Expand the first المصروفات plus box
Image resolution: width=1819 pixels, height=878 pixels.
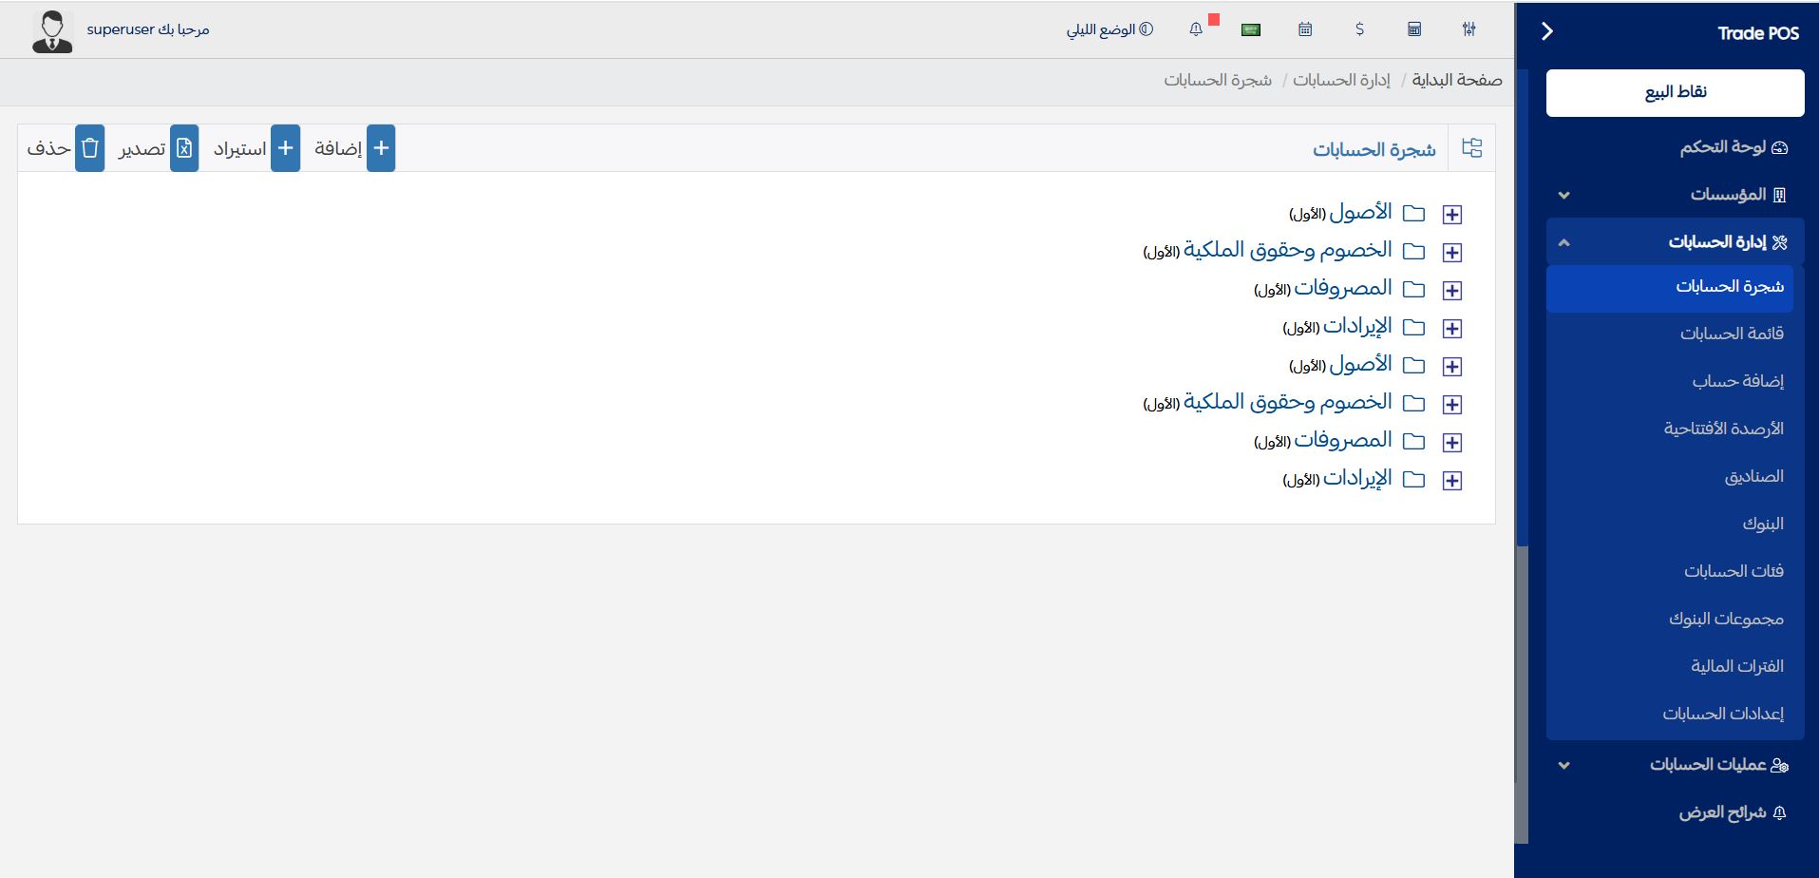(x=1451, y=291)
